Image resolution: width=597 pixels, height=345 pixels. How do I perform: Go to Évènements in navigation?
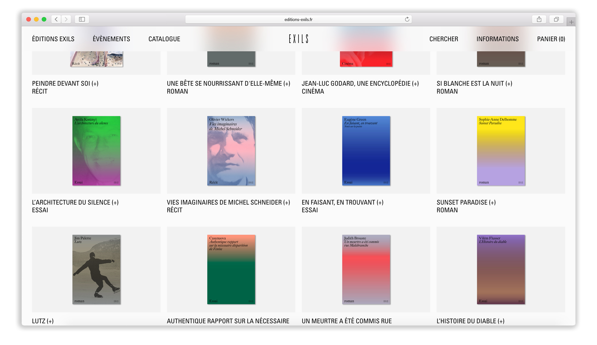[111, 39]
